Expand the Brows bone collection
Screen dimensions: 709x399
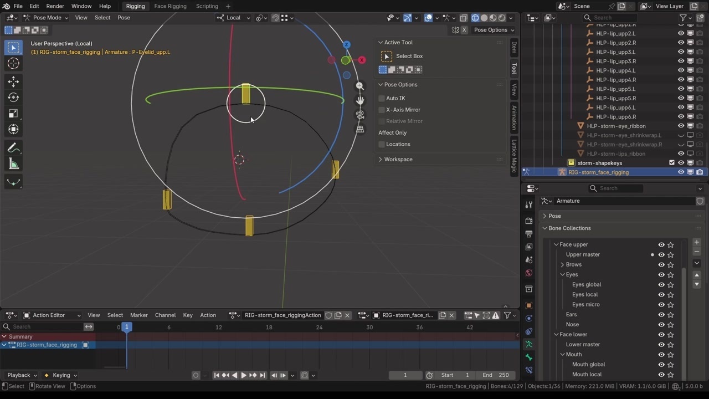pos(562,265)
